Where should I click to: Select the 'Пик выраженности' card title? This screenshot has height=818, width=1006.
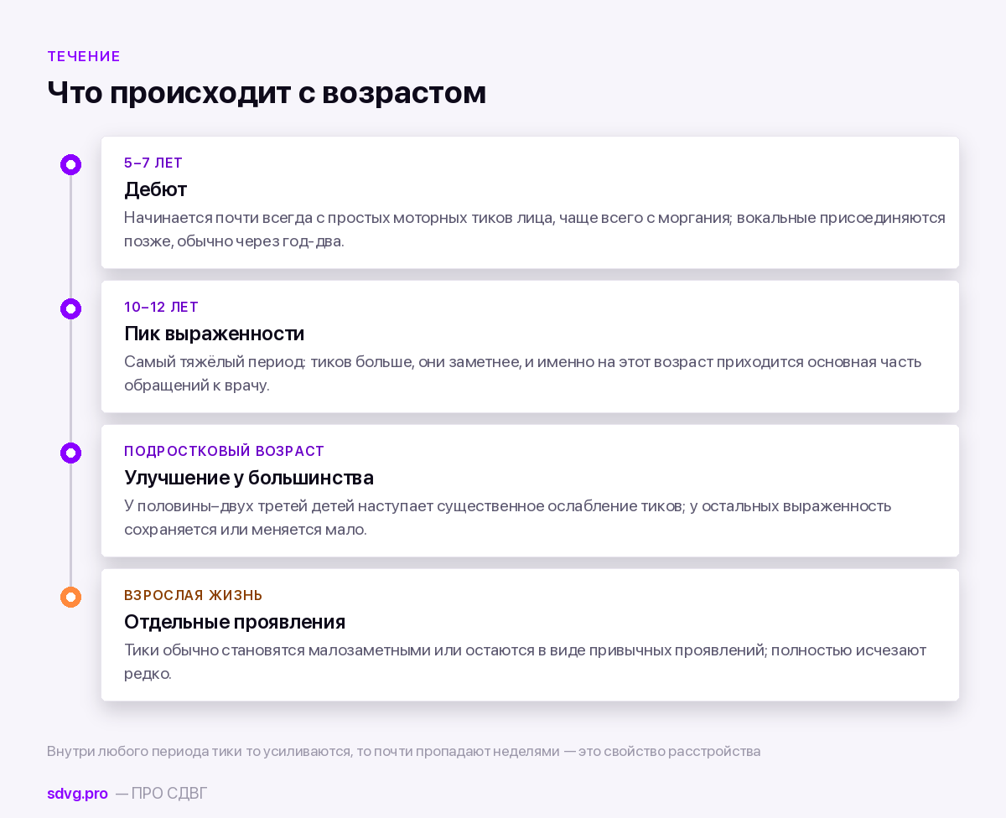pos(214,334)
